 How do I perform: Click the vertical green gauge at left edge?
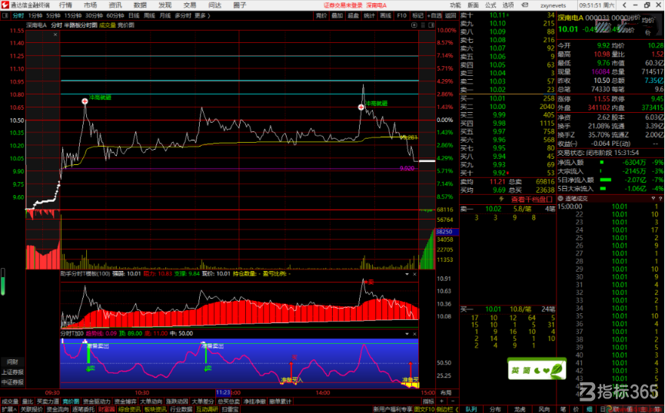[3, 282]
